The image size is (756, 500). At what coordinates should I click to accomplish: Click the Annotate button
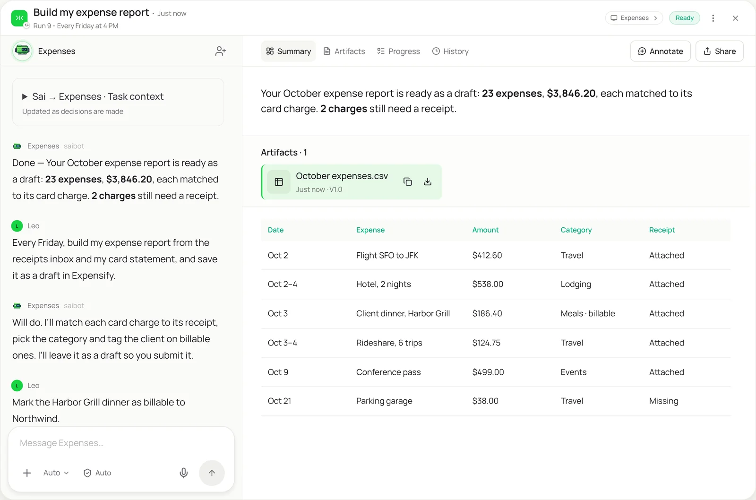coord(661,51)
